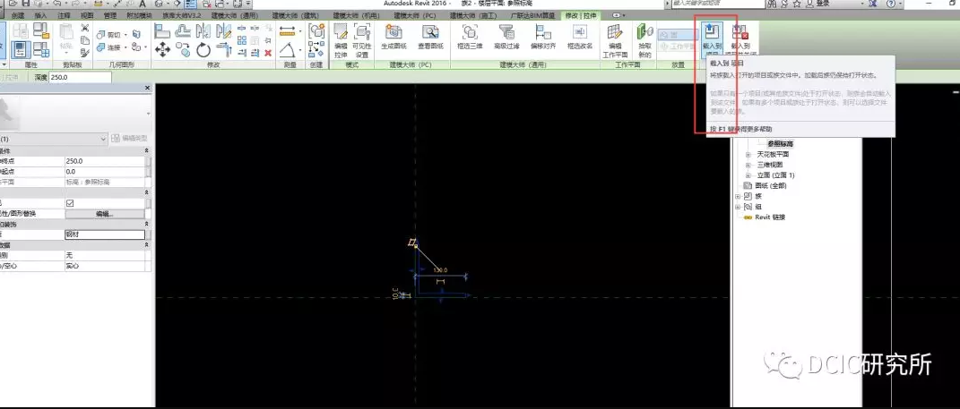Close the properties panel

click(147, 88)
